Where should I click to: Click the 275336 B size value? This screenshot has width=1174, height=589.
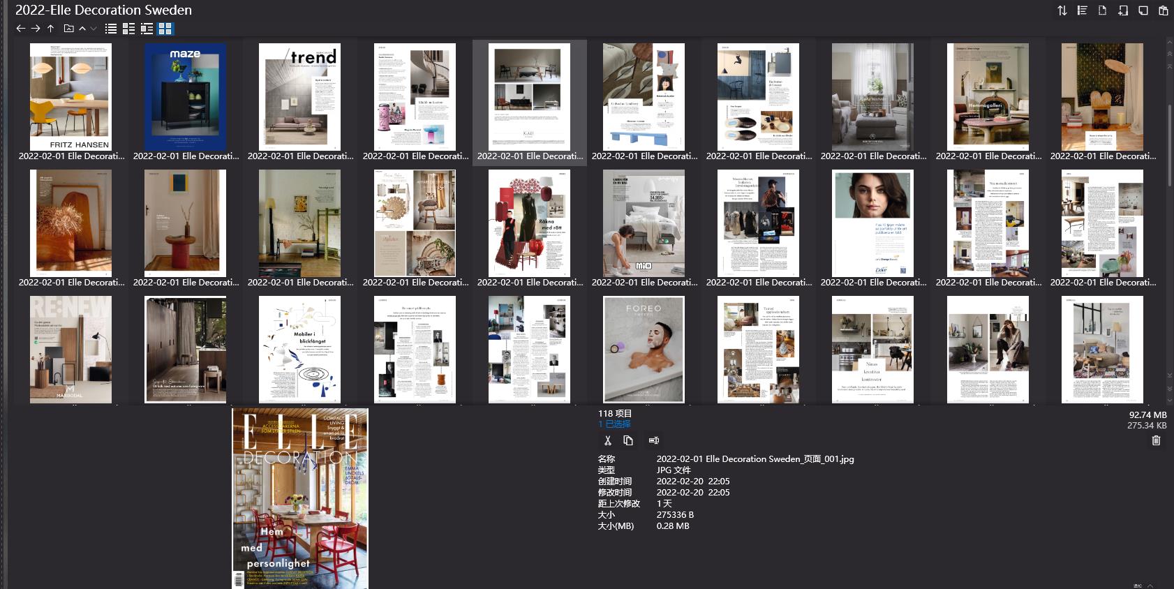point(675,514)
